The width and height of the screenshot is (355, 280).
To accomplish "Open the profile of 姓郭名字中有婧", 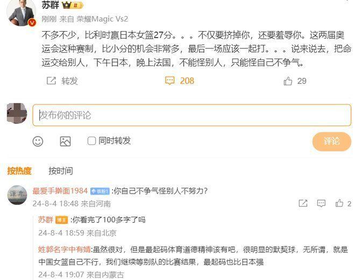I will pyautogui.click(x=65, y=249).
